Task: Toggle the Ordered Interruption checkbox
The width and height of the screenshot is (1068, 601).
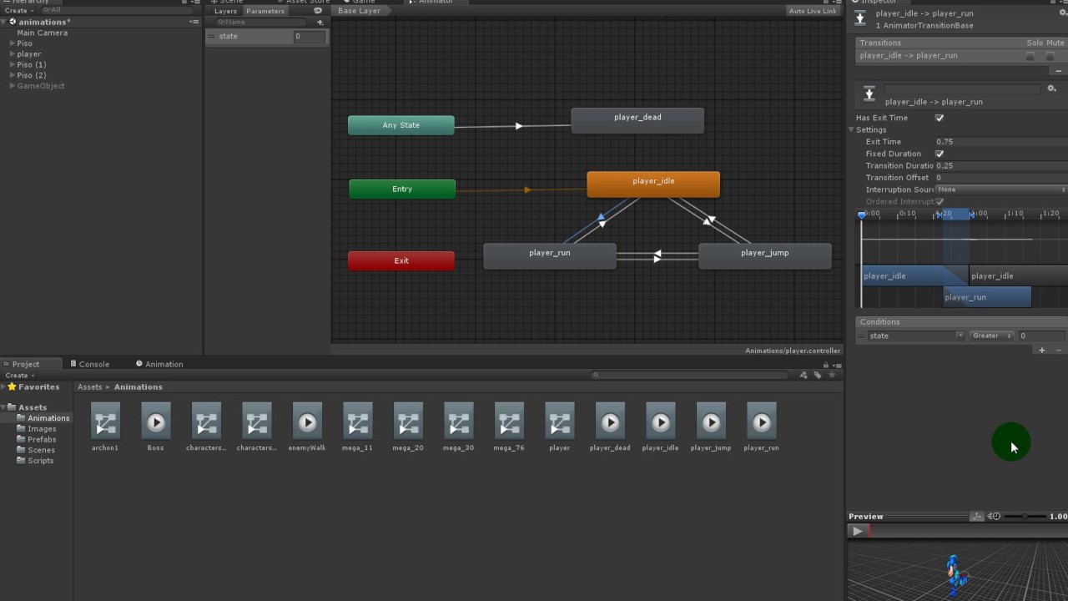Action: [x=940, y=201]
